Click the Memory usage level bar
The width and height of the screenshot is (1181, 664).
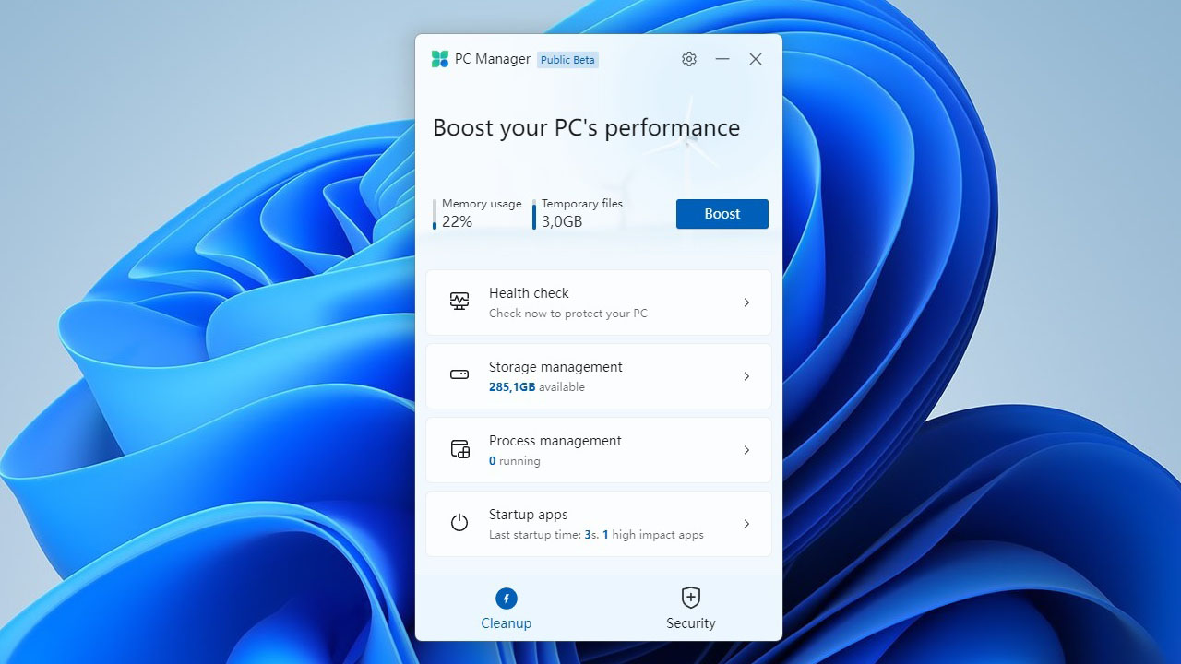435,214
